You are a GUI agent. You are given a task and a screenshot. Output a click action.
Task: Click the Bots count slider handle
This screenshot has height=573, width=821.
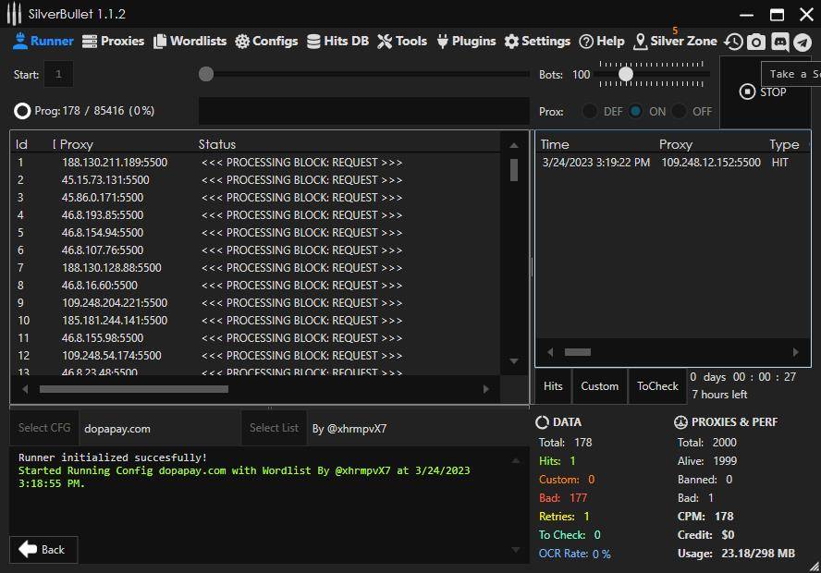pyautogui.click(x=626, y=74)
